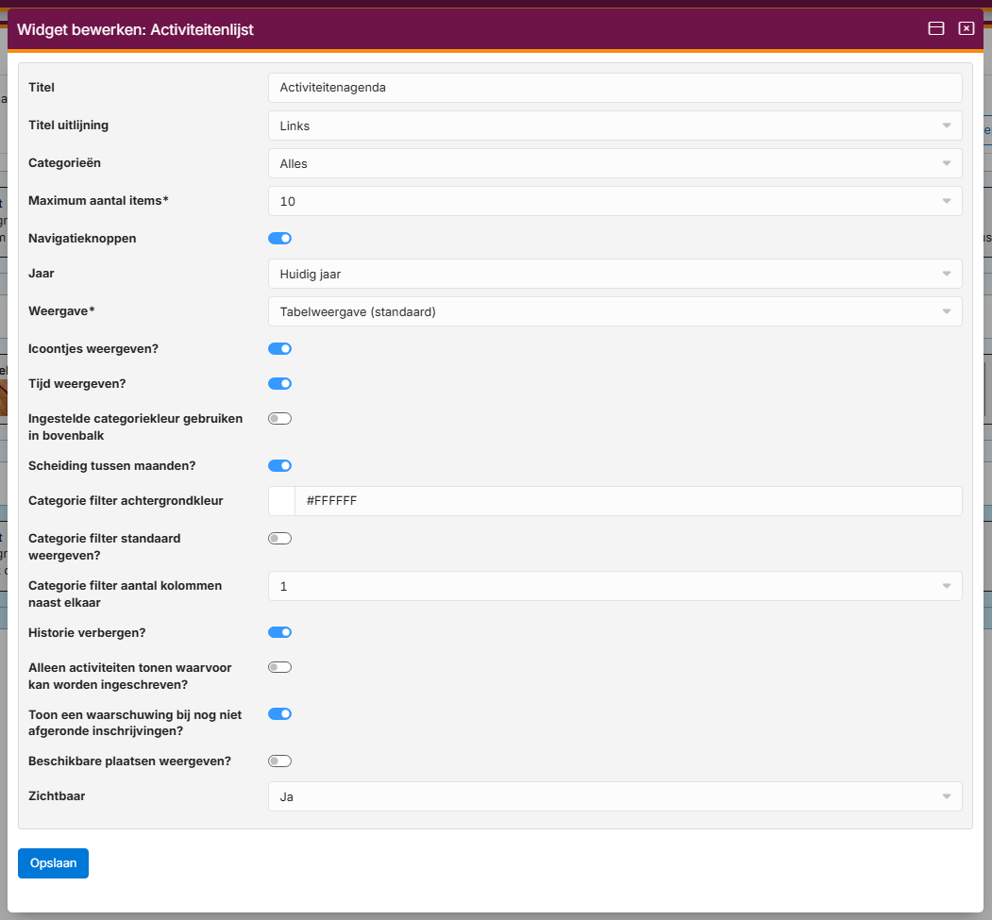Turn off Icoontjes weergeven
Viewport: 992px width, 920px height.
[279, 348]
